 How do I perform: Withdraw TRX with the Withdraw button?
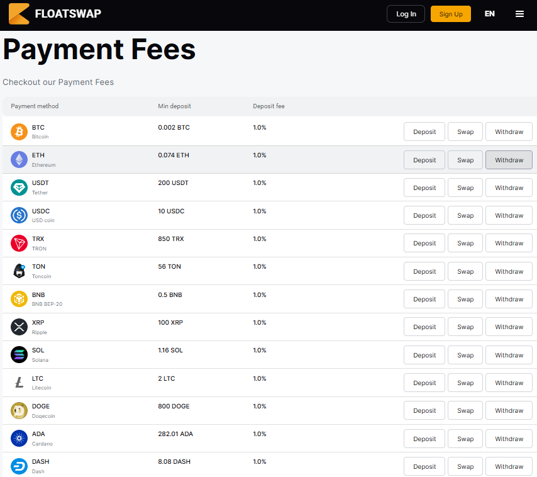coord(509,244)
